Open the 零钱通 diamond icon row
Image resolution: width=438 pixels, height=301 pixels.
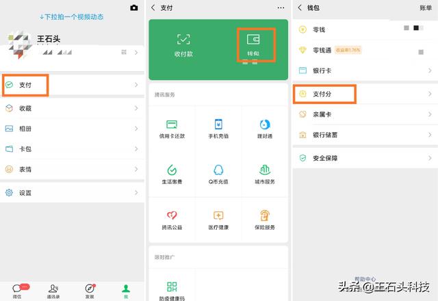365,50
